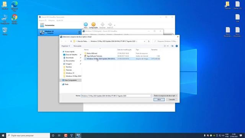Open Documentos in the sidebar
This screenshot has width=245, height=138.
(70, 61)
